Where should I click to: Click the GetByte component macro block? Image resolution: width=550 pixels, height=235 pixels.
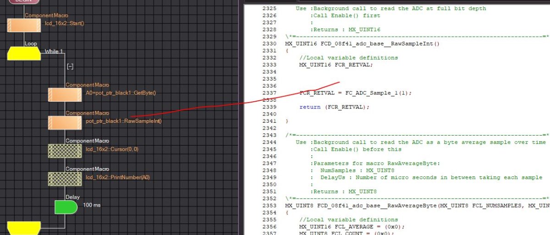point(65,95)
